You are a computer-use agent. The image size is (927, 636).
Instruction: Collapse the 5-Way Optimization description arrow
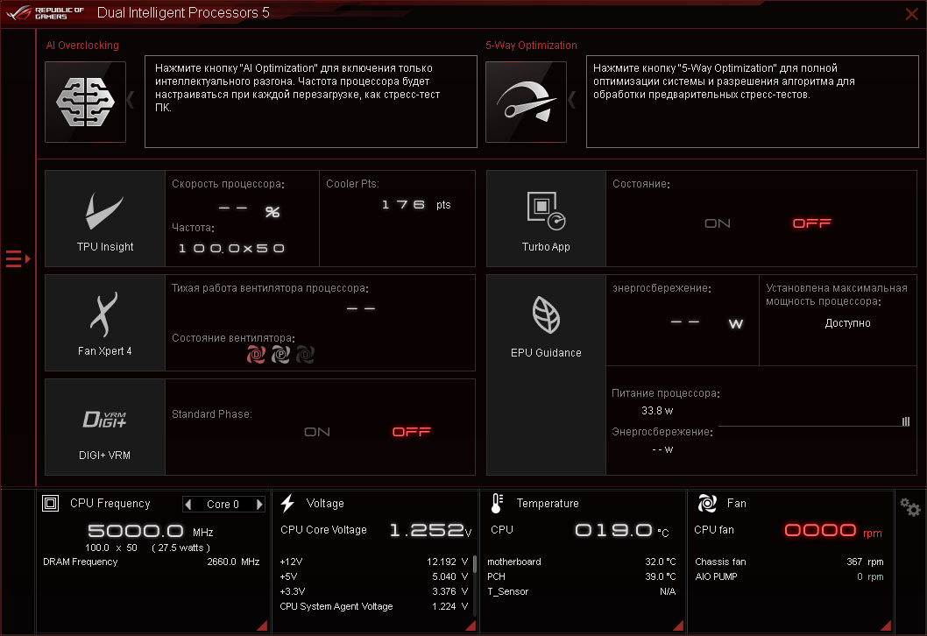(x=571, y=100)
